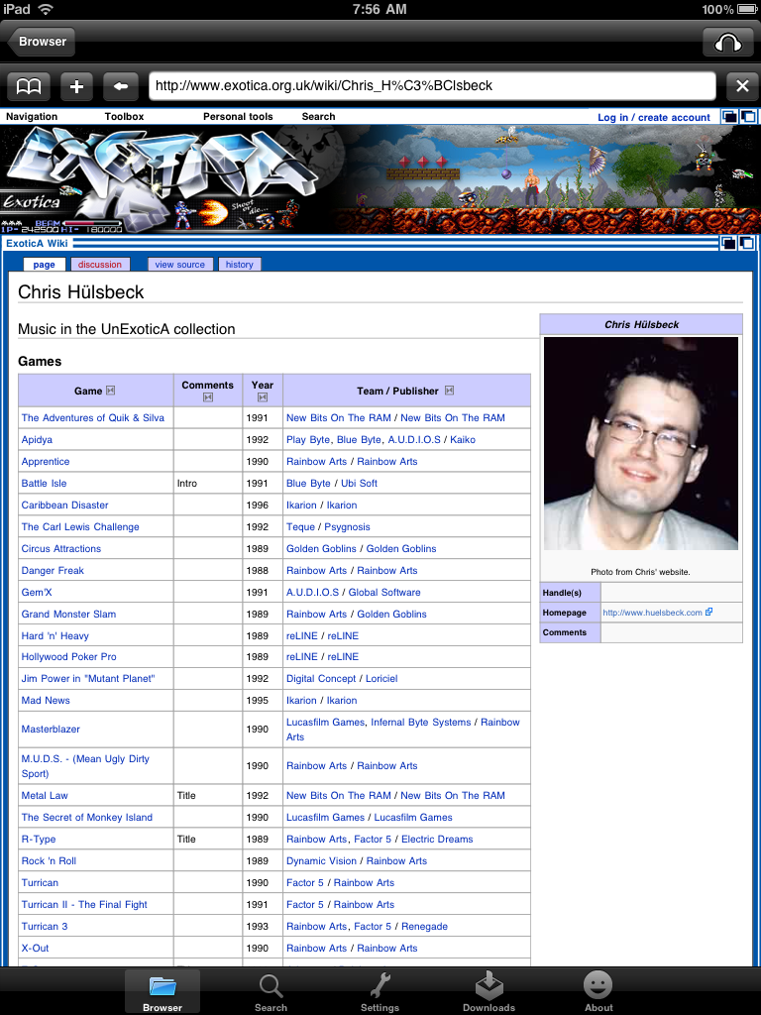Viewport: 761px width, 1015px height.
Task: Open the Toolbox menu
Action: (124, 117)
